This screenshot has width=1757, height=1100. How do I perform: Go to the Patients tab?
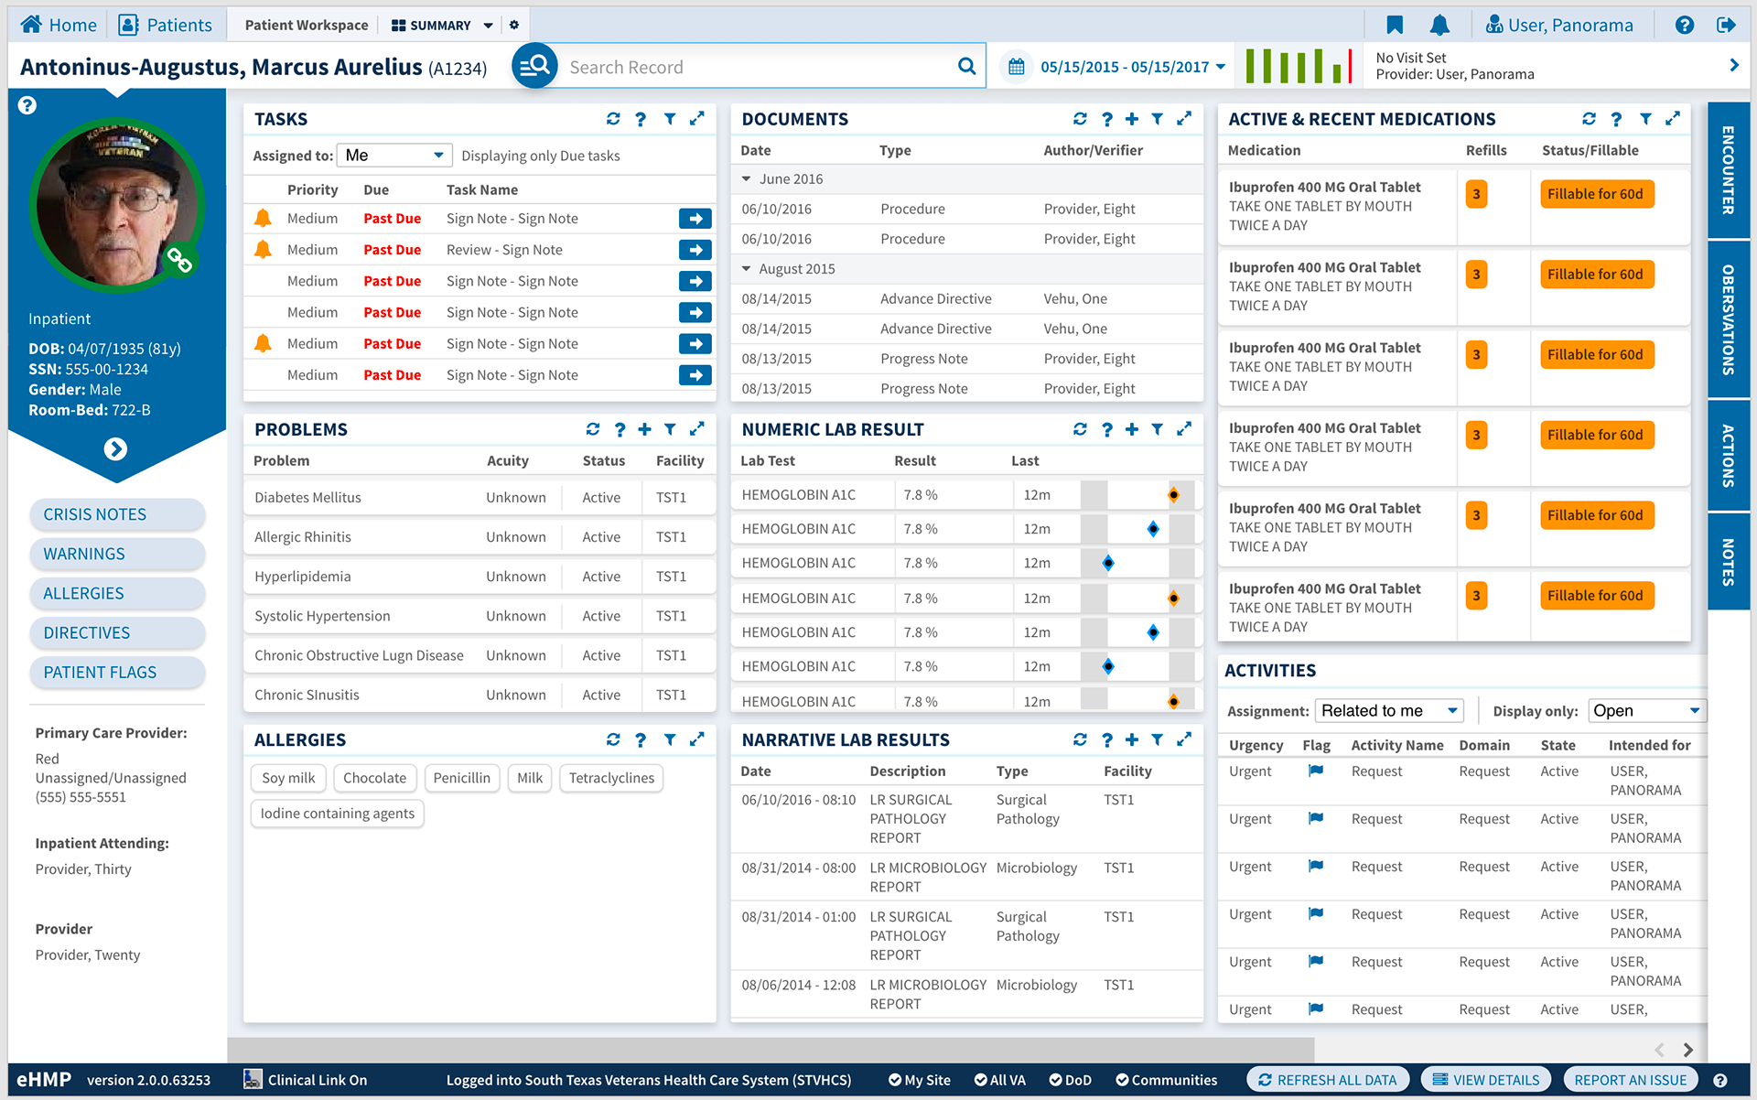click(166, 25)
